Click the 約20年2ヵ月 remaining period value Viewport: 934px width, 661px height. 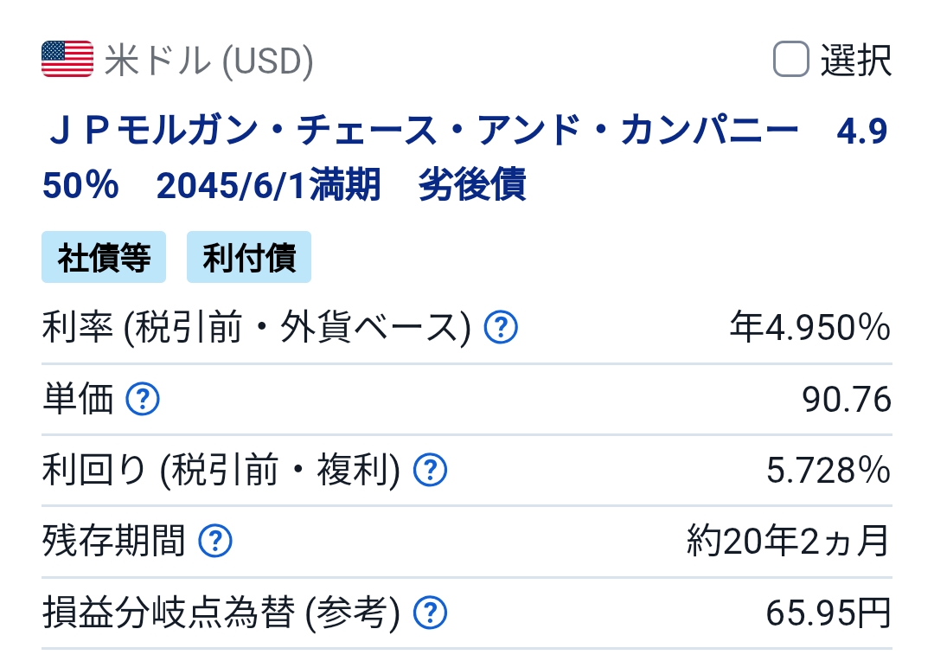pyautogui.click(x=788, y=542)
